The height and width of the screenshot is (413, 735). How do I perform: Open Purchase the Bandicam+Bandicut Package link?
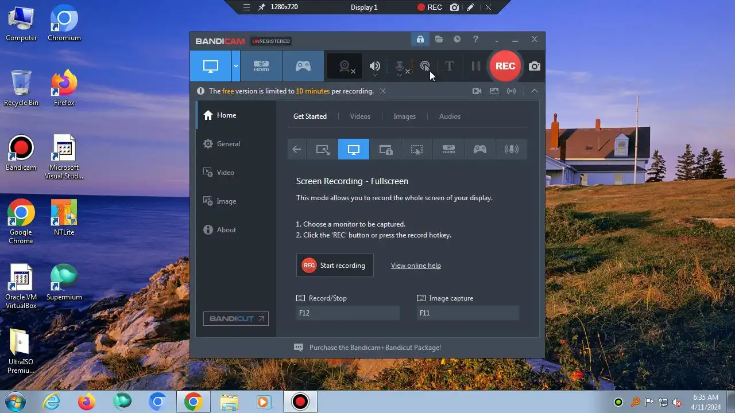(x=375, y=348)
